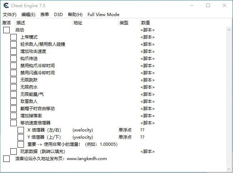Click the (xvelocity) address cell
The width and height of the screenshot is (233, 173).
pos(83,130)
